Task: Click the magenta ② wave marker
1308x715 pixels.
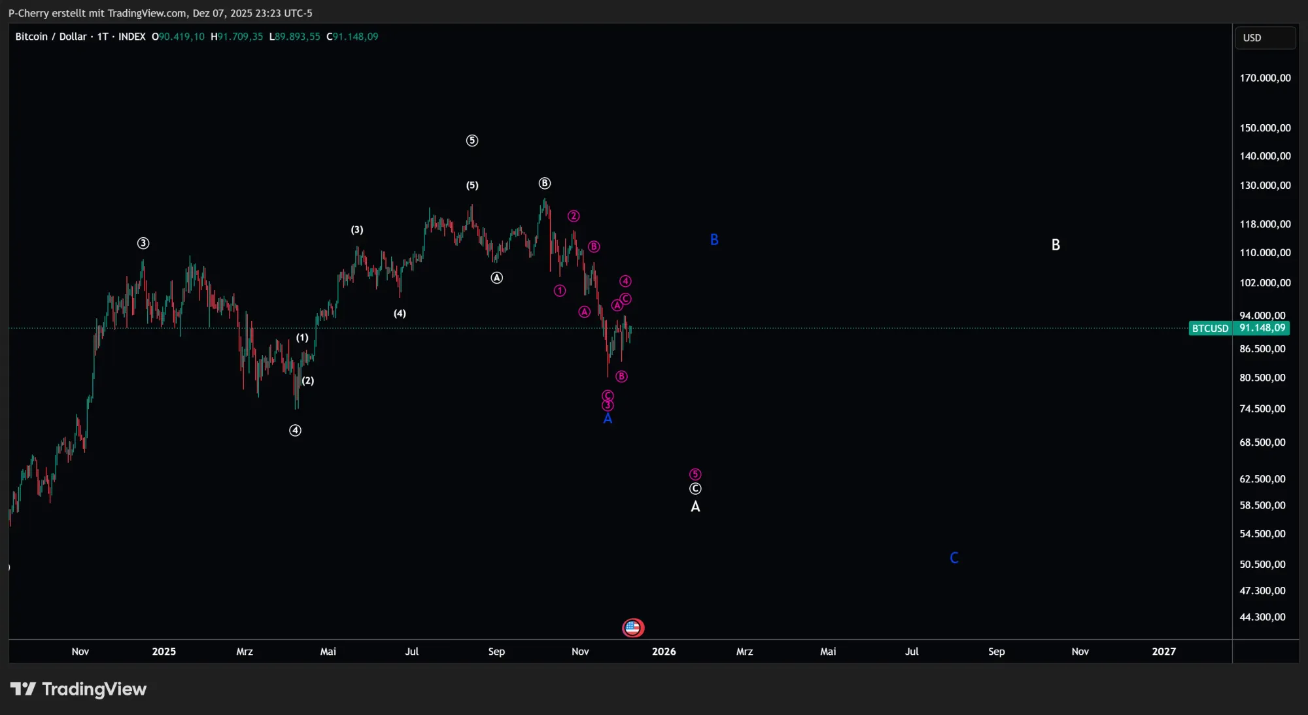Action: click(x=573, y=215)
